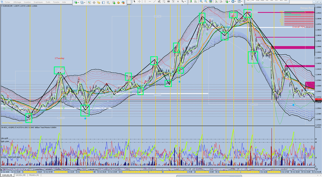Select the vertical line drawing tool
322x177 pixels.
click(145, 1)
